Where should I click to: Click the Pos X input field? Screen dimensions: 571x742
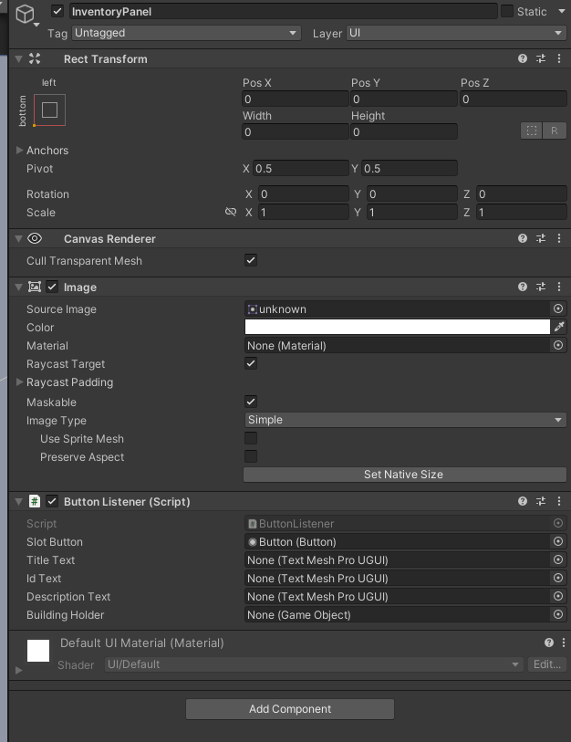296,99
